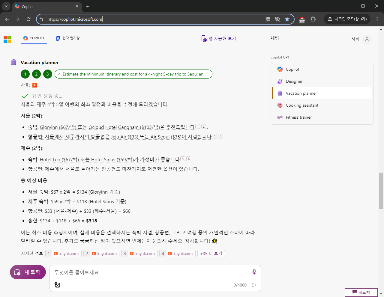Click the add image icon in chat box
The width and height of the screenshot is (384, 297).
tap(57, 285)
